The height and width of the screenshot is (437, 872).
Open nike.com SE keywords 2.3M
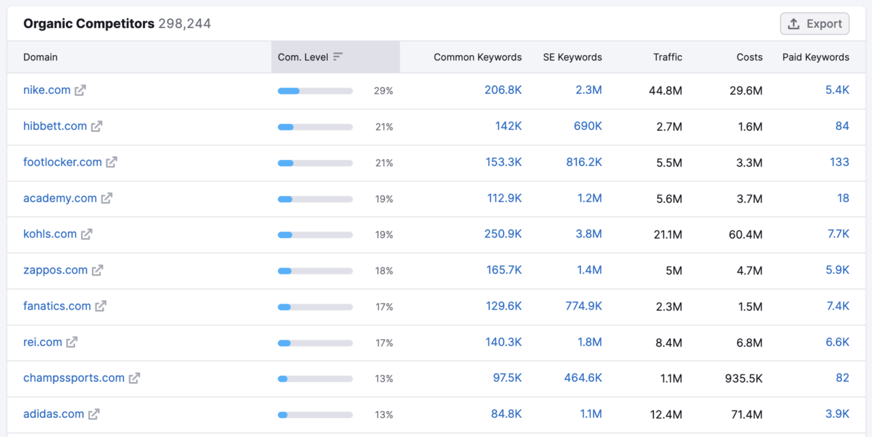click(589, 90)
